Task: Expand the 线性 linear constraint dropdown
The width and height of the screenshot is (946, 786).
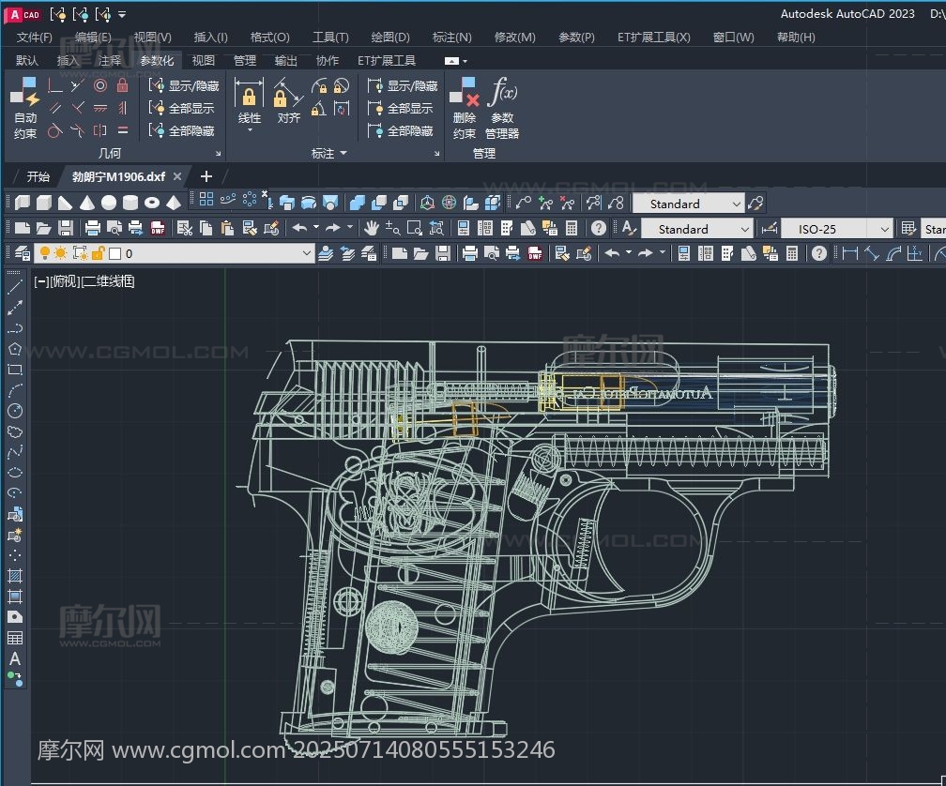Action: tap(250, 129)
